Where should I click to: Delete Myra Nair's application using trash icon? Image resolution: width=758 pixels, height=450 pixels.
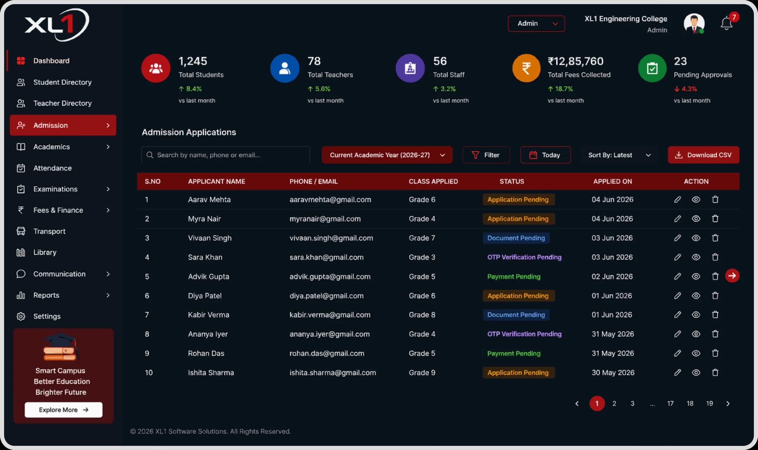[x=715, y=219]
